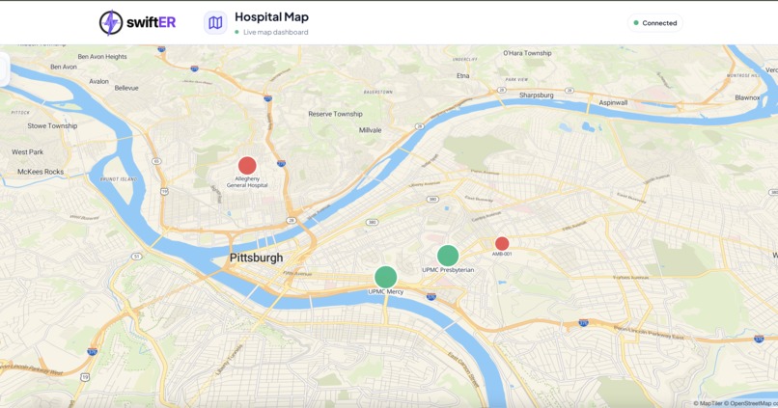Open the MapTiler attribution link
Image resolution: width=778 pixels, height=408 pixels.
[707, 403]
